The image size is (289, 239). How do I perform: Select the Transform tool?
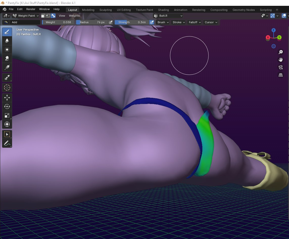click(7, 124)
